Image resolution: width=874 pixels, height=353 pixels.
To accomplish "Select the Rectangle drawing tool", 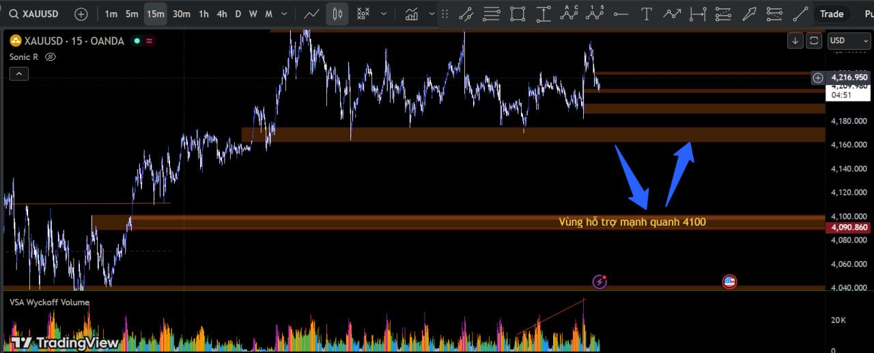I will click(x=518, y=14).
